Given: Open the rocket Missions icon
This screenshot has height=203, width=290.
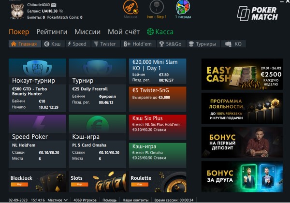Looking at the screenshot, I should [x=130, y=7].
